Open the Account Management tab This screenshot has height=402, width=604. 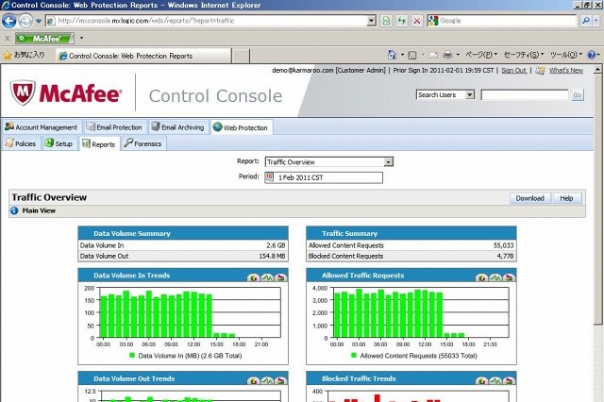(x=42, y=127)
